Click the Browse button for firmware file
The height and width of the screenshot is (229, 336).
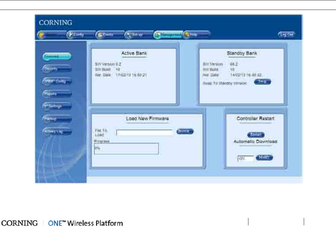pos(185,131)
